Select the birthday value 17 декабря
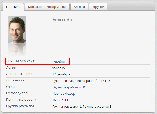This screenshot has width=157, height=114. [61, 74]
